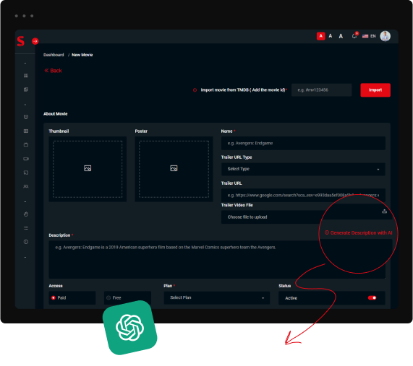Open the users group icon in sidebar

click(26, 186)
